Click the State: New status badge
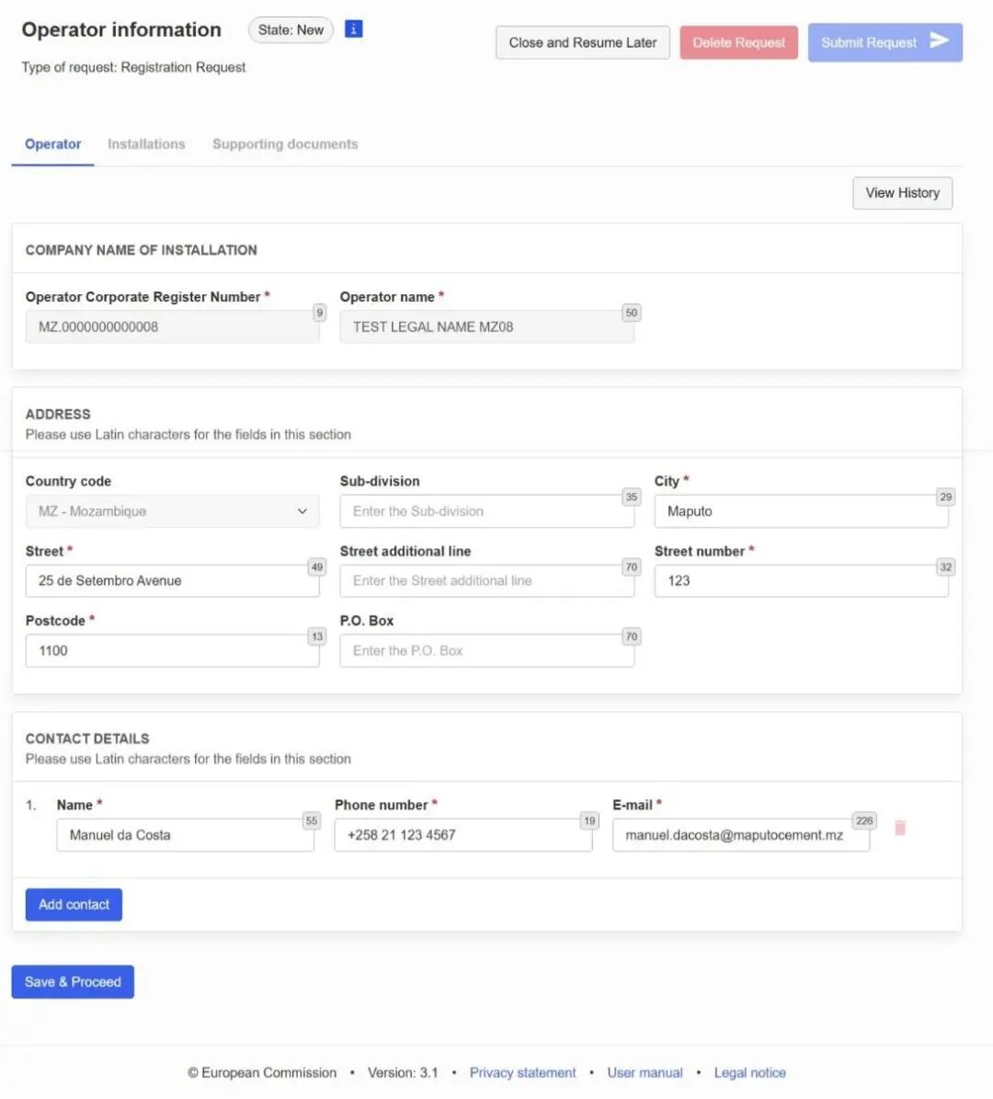 (291, 30)
